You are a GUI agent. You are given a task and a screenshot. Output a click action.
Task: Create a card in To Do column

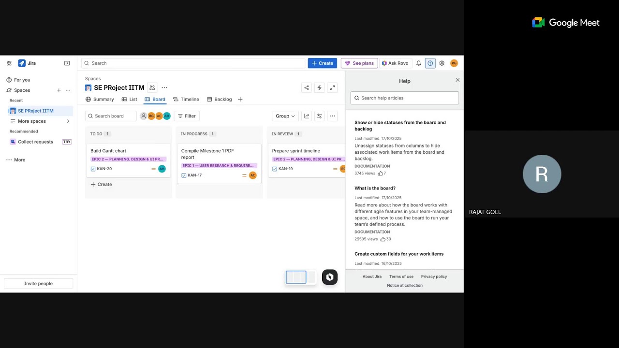[x=101, y=184]
